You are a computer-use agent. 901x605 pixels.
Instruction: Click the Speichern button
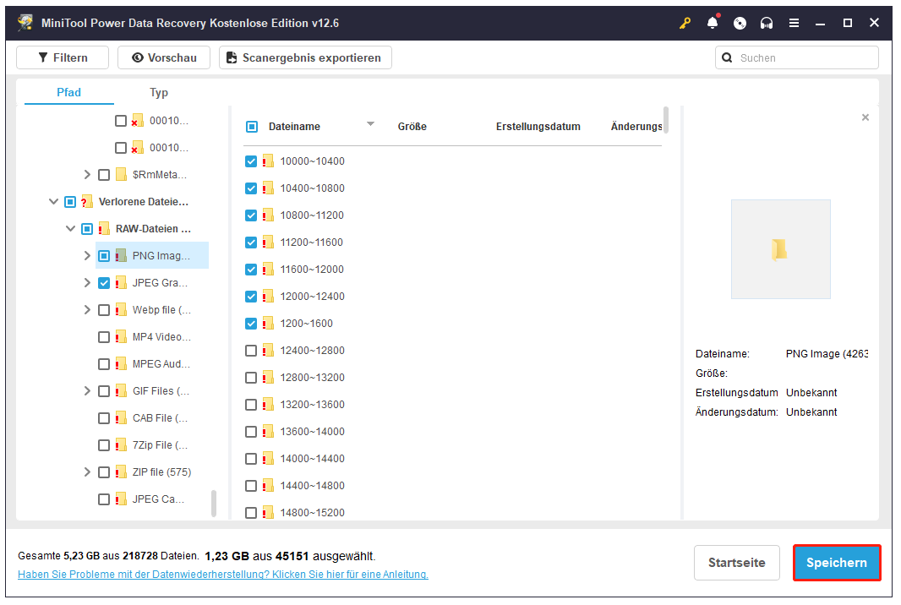click(836, 563)
